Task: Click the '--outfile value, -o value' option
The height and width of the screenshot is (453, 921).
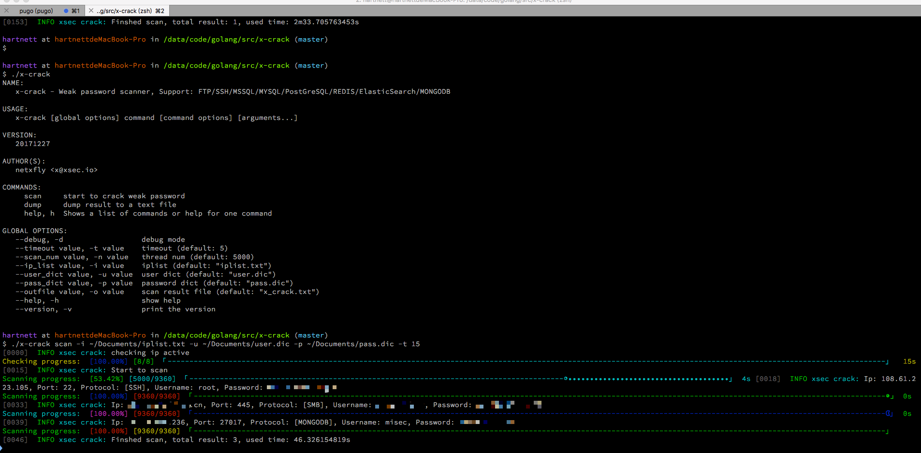Action: [x=70, y=292]
